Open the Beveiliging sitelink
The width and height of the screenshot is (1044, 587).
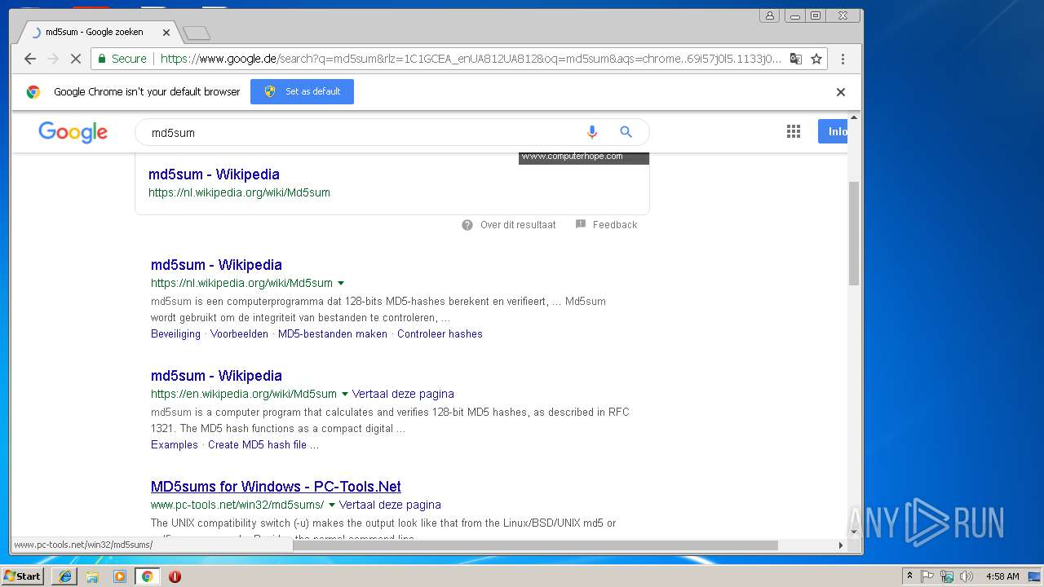click(x=175, y=334)
